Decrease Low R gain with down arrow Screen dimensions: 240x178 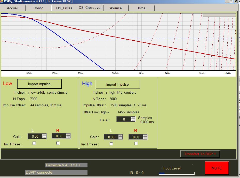click(x=68, y=137)
